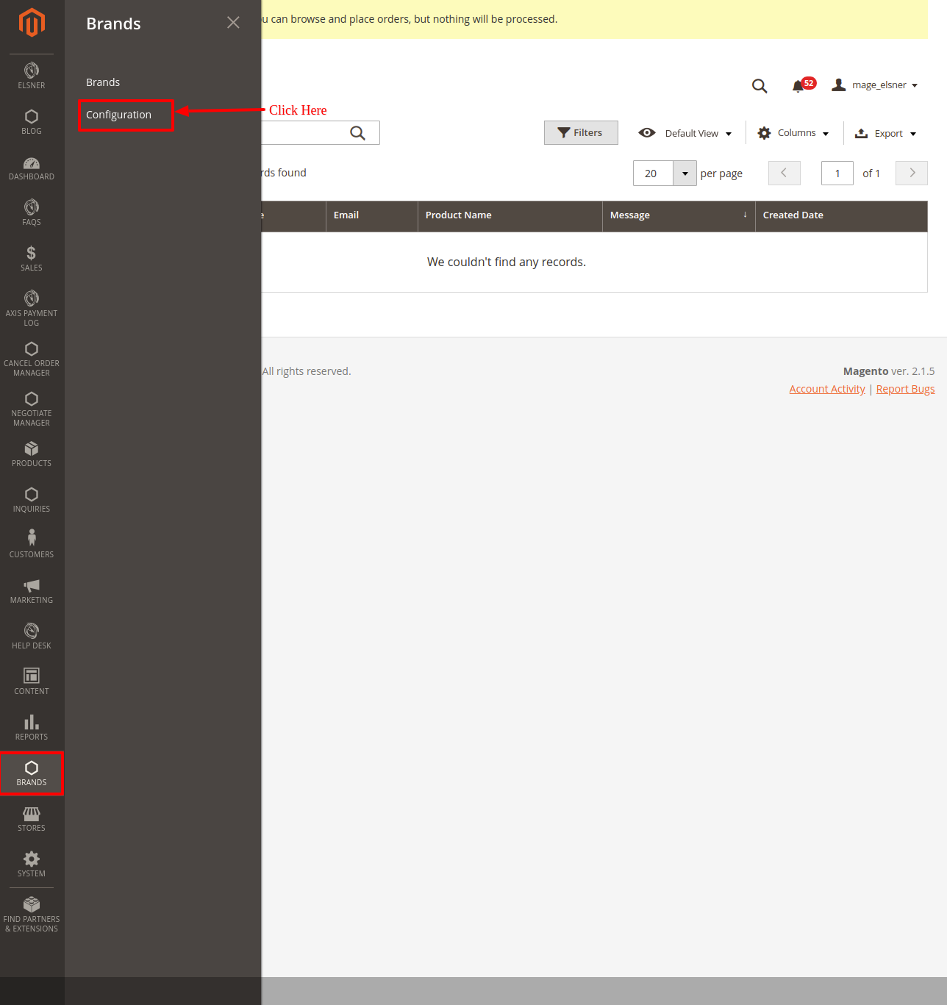The image size is (947, 1005).
Task: Expand the Default View dropdown
Action: (x=685, y=133)
